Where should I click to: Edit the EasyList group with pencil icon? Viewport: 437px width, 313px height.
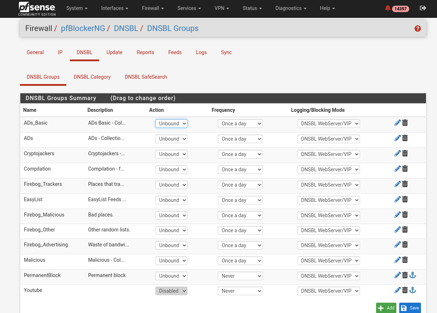(x=397, y=199)
